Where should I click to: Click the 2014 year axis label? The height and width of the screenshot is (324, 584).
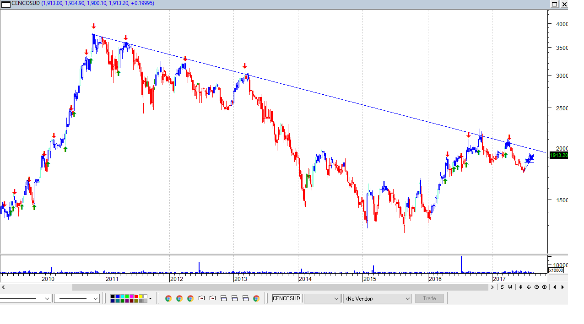tap(305, 279)
